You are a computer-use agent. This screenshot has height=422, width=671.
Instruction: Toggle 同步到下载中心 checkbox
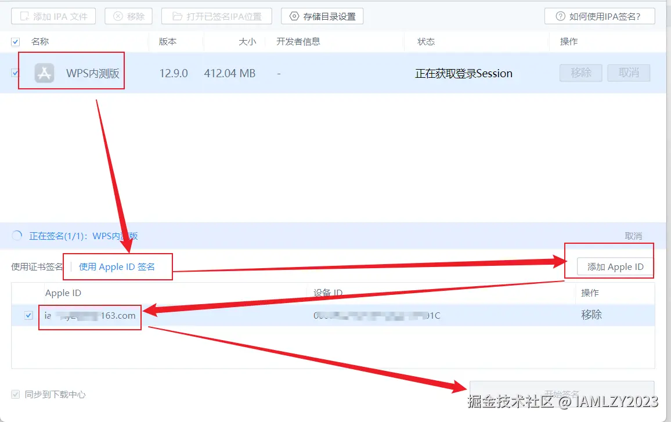pyautogui.click(x=16, y=394)
